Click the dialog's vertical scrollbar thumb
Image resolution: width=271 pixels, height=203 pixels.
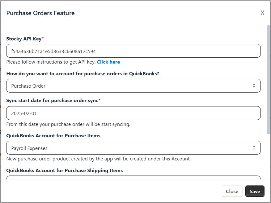tap(269, 79)
